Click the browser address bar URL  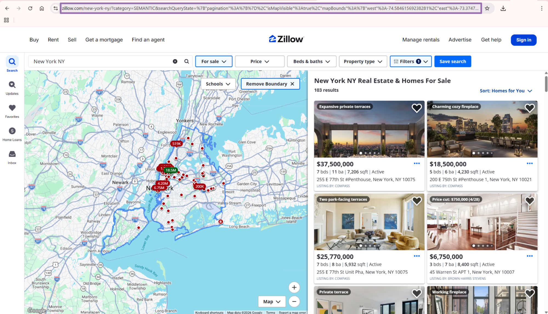click(x=271, y=8)
